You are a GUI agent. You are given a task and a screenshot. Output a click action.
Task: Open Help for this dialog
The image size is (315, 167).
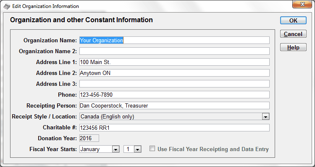pyautogui.click(x=293, y=47)
